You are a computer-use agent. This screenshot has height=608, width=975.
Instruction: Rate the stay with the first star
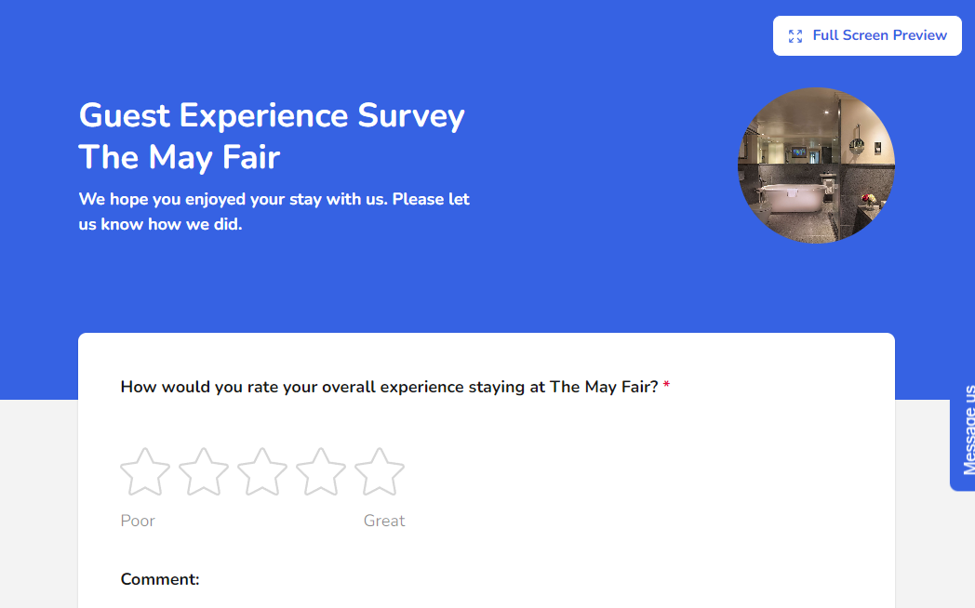click(145, 472)
